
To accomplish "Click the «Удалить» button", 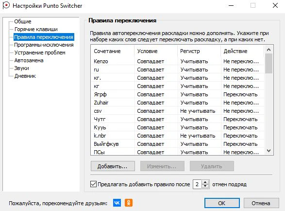I will click(x=212, y=166).
